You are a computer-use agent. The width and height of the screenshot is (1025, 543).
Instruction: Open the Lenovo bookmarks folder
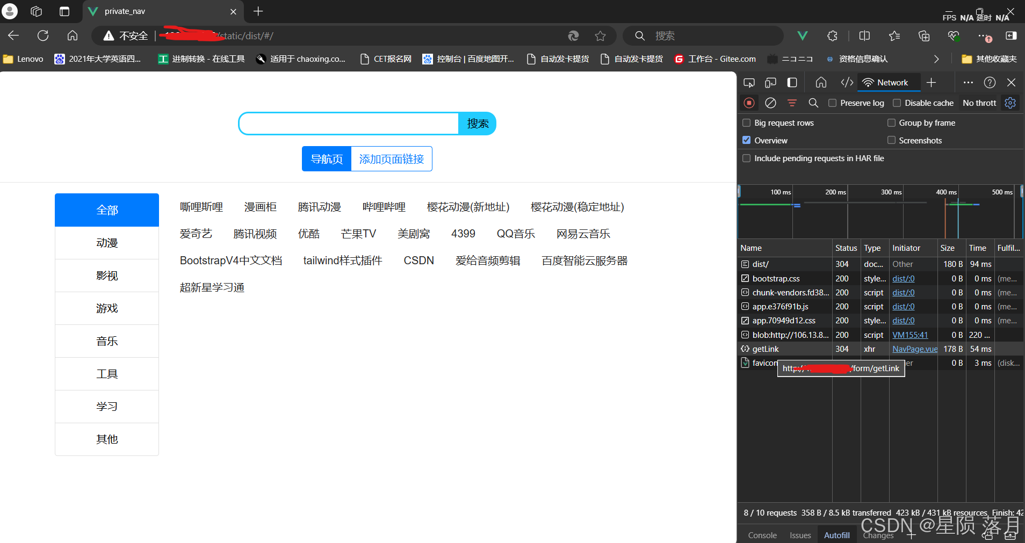23,59
